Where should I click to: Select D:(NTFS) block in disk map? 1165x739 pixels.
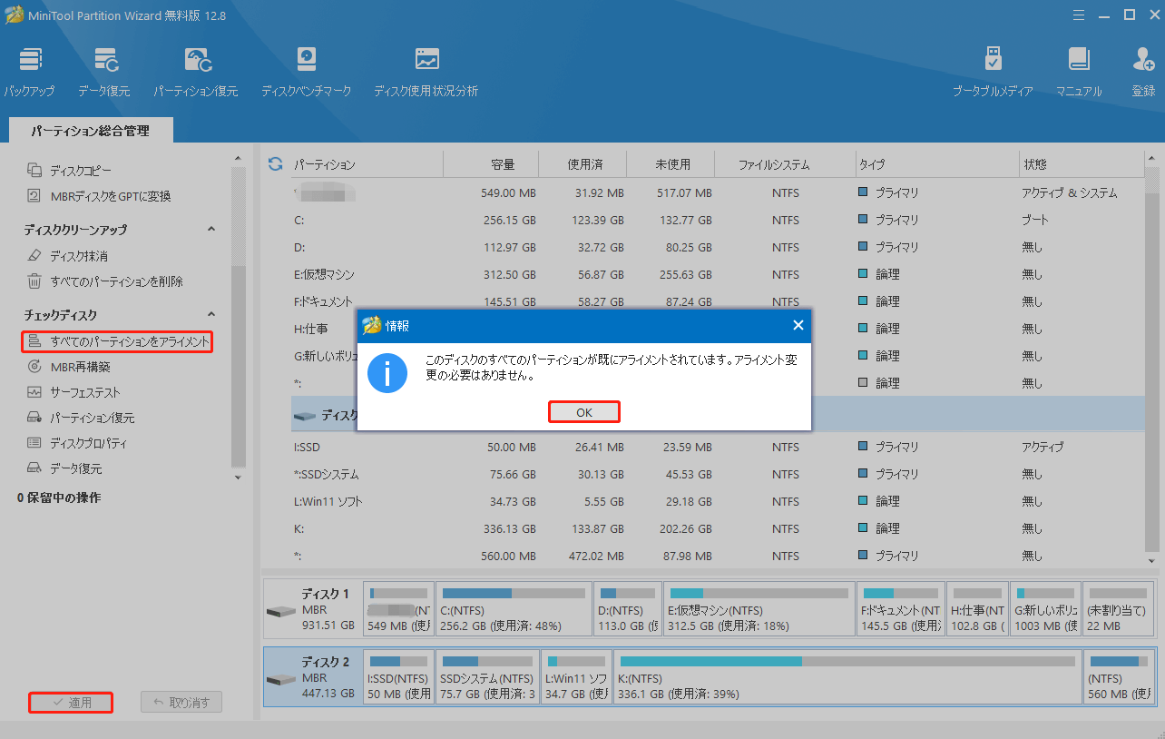(628, 609)
